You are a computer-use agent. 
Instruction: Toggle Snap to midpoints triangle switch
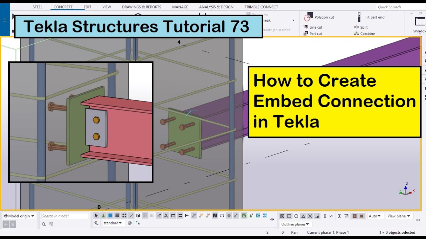(x=303, y=216)
